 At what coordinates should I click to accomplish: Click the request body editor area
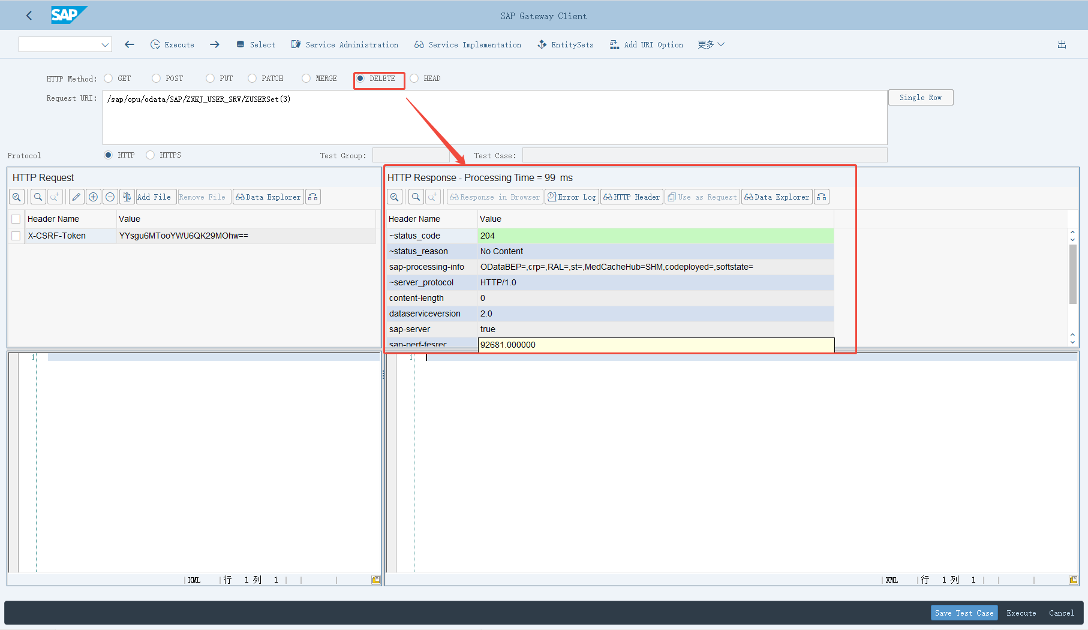click(x=207, y=462)
